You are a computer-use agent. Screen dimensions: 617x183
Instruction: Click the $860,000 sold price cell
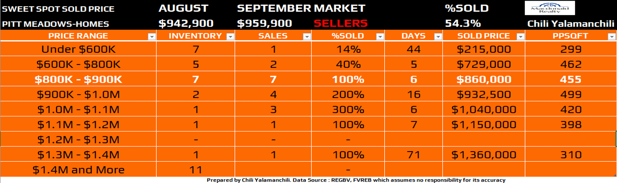[x=484, y=79]
